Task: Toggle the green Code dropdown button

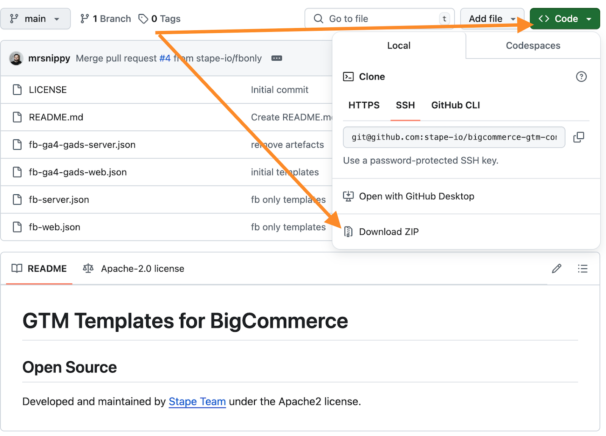Action: (565, 19)
